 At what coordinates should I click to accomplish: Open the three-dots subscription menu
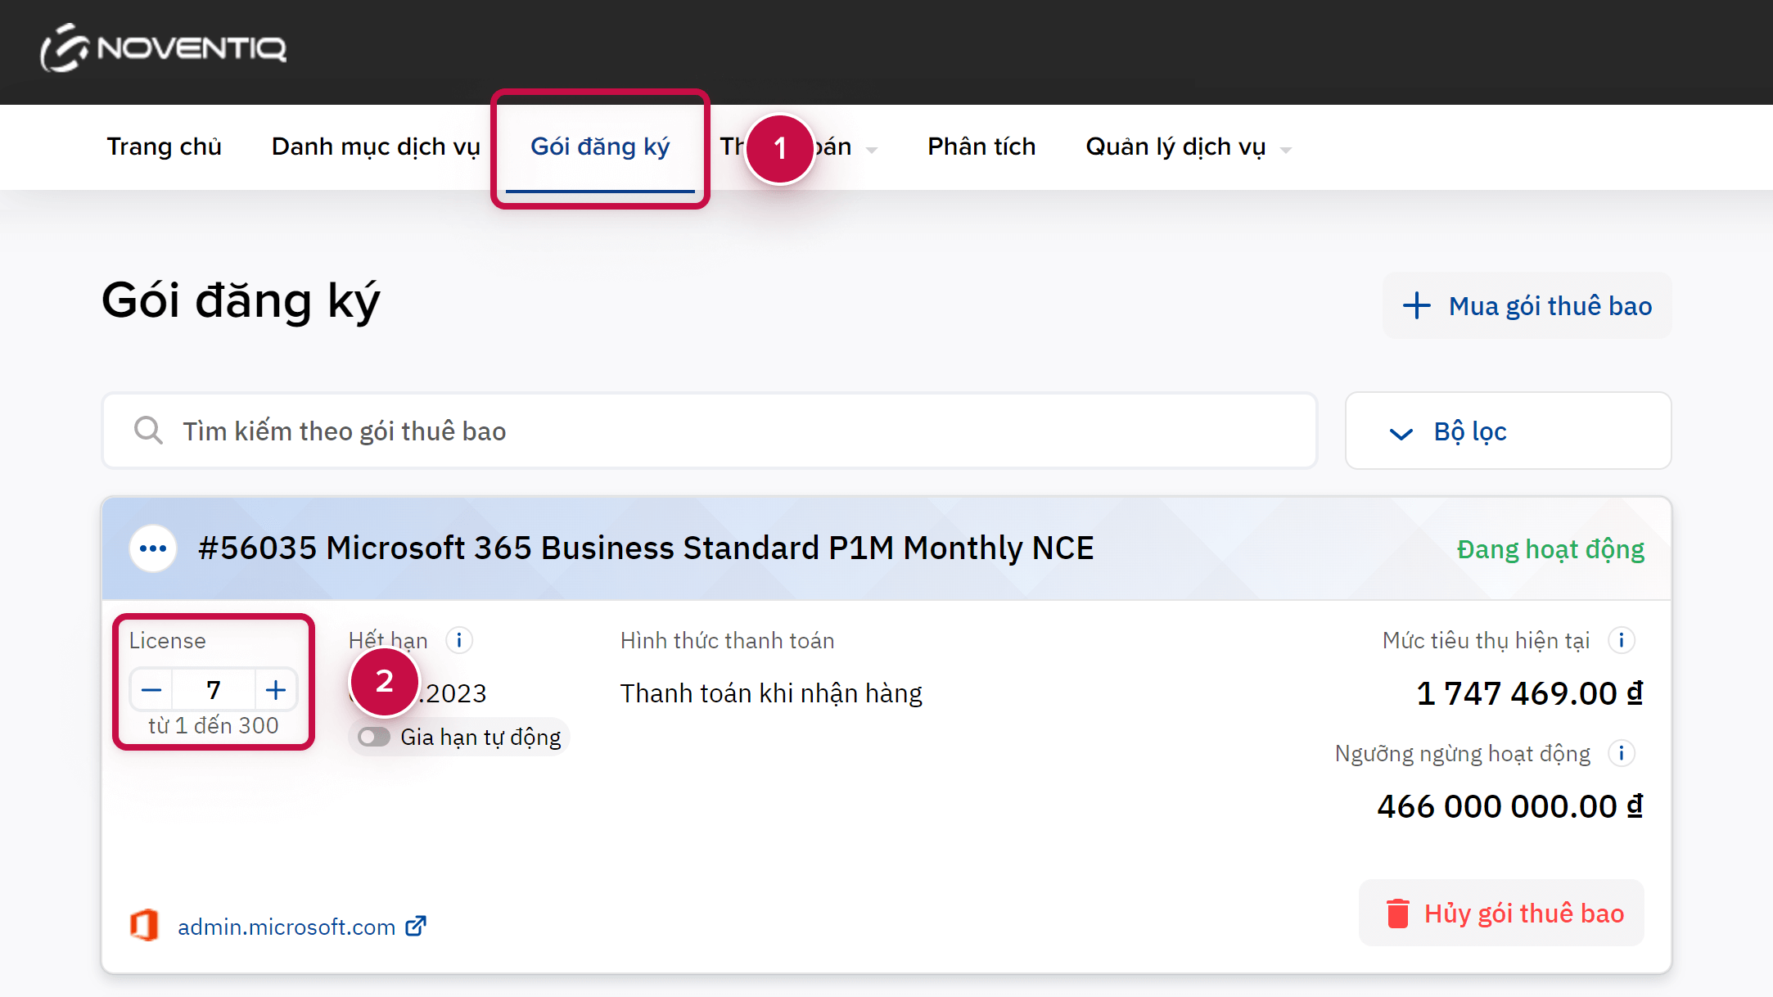click(x=153, y=548)
